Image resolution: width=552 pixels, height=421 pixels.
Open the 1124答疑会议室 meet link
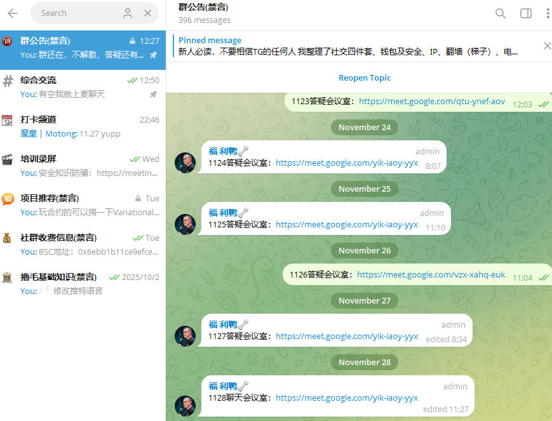click(x=347, y=163)
